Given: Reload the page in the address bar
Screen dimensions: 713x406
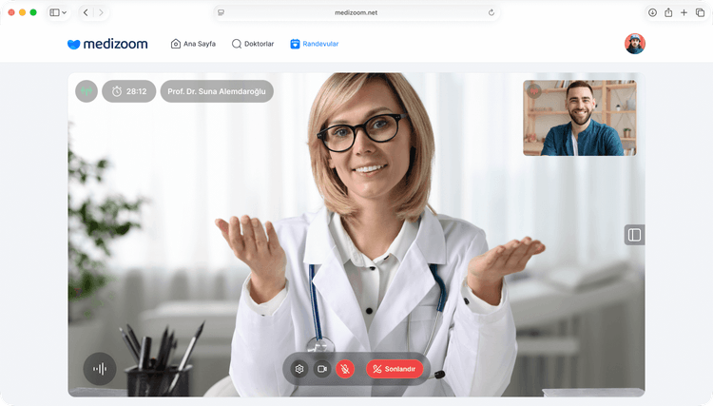Looking at the screenshot, I should (x=491, y=12).
